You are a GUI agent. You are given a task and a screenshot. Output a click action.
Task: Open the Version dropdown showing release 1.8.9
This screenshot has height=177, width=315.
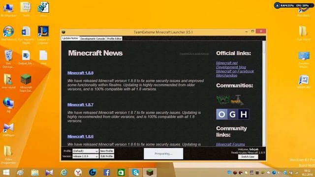tap(85, 156)
